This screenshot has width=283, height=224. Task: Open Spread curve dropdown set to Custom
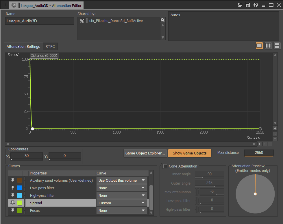click(x=122, y=203)
